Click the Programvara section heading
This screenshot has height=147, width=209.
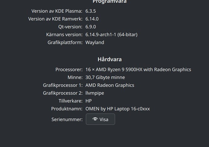click(x=110, y=2)
